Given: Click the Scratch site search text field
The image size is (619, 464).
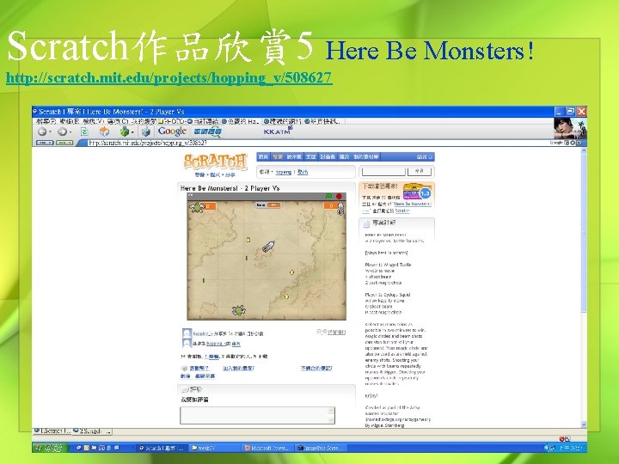Looking at the screenshot, I should (383, 171).
